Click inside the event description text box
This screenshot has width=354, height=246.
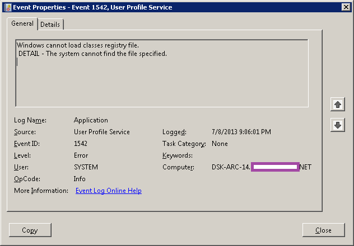161,84
